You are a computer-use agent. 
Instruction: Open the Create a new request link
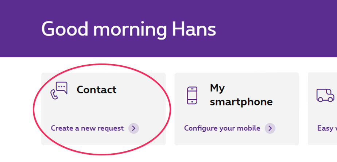(87, 128)
